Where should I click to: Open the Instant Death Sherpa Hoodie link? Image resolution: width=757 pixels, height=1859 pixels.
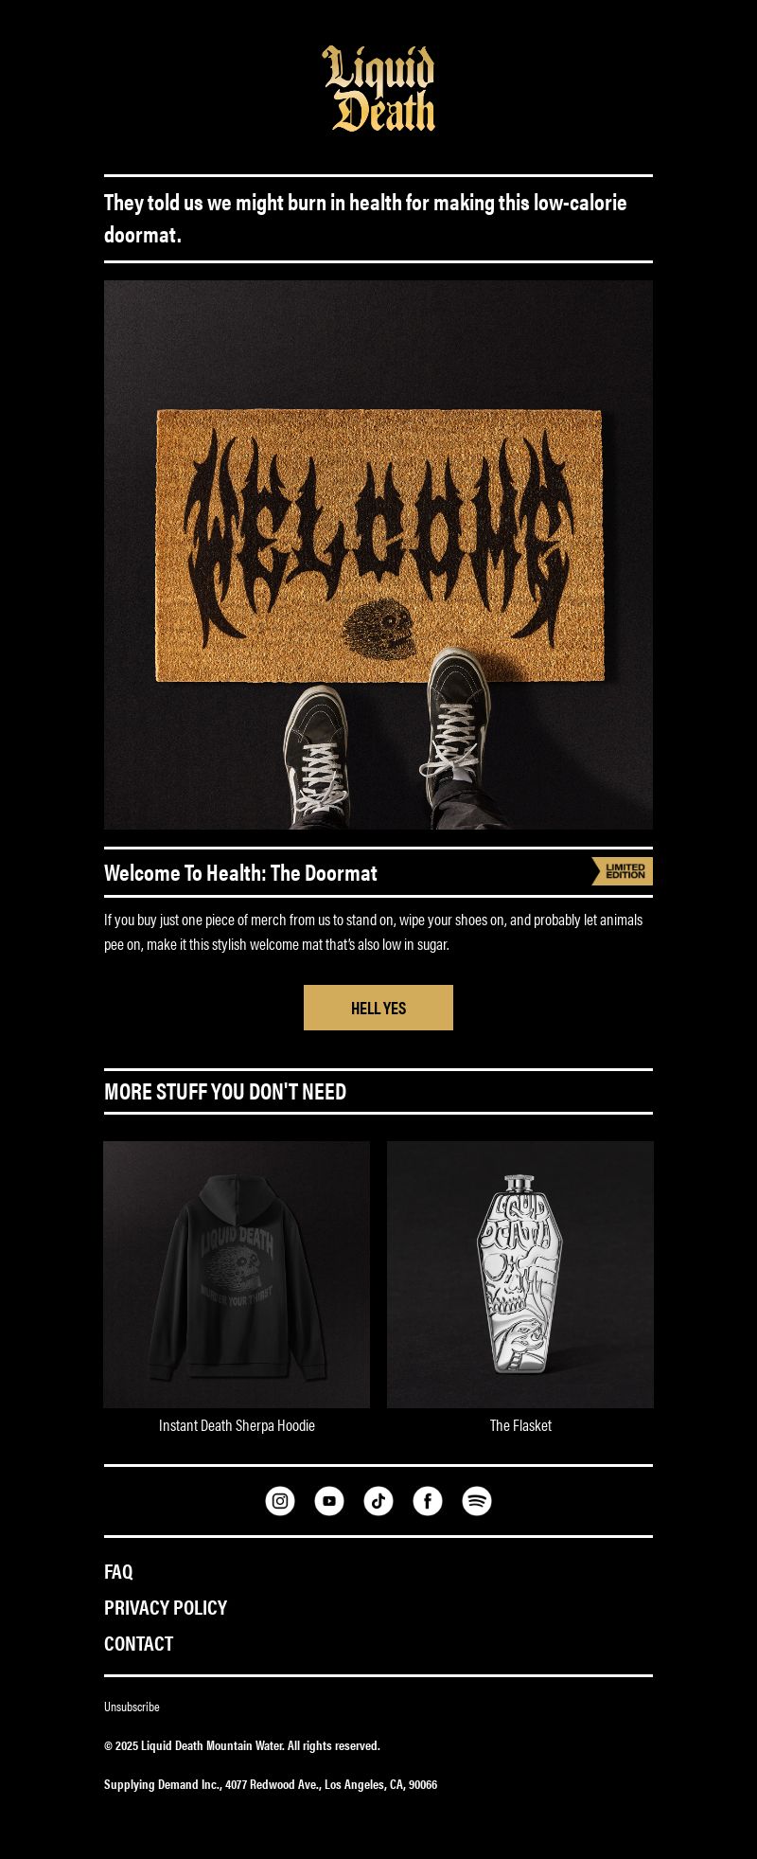pyautogui.click(x=237, y=1425)
